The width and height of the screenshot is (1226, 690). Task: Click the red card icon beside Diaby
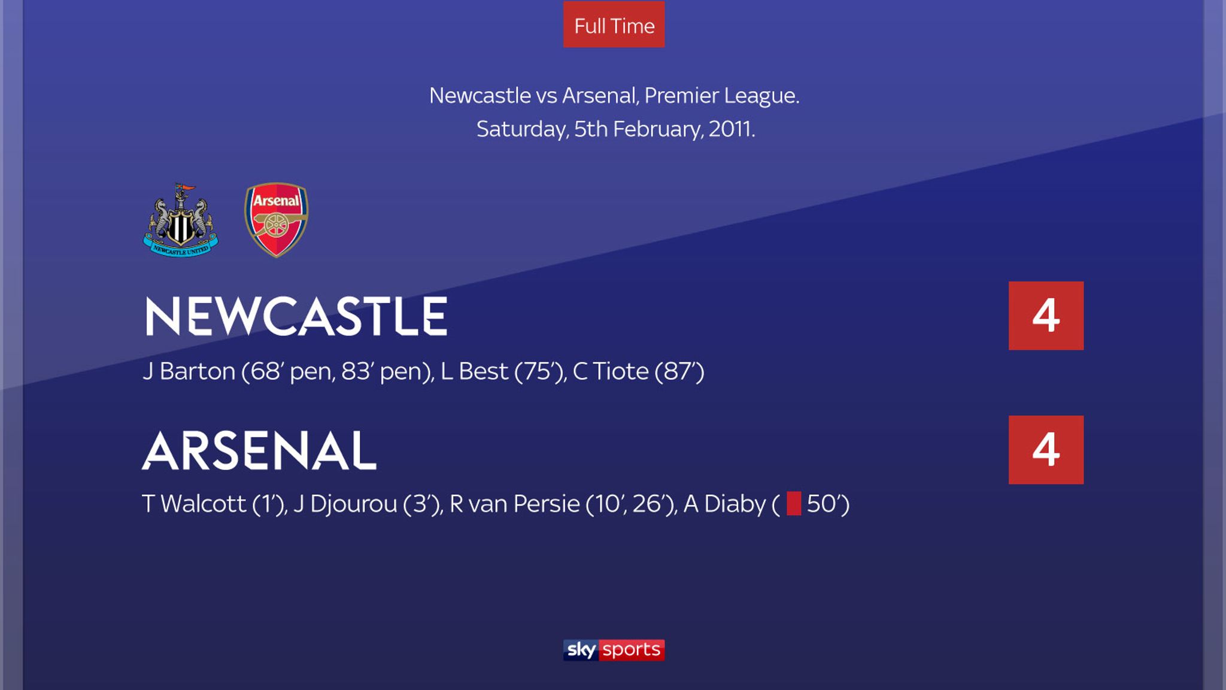(x=794, y=503)
